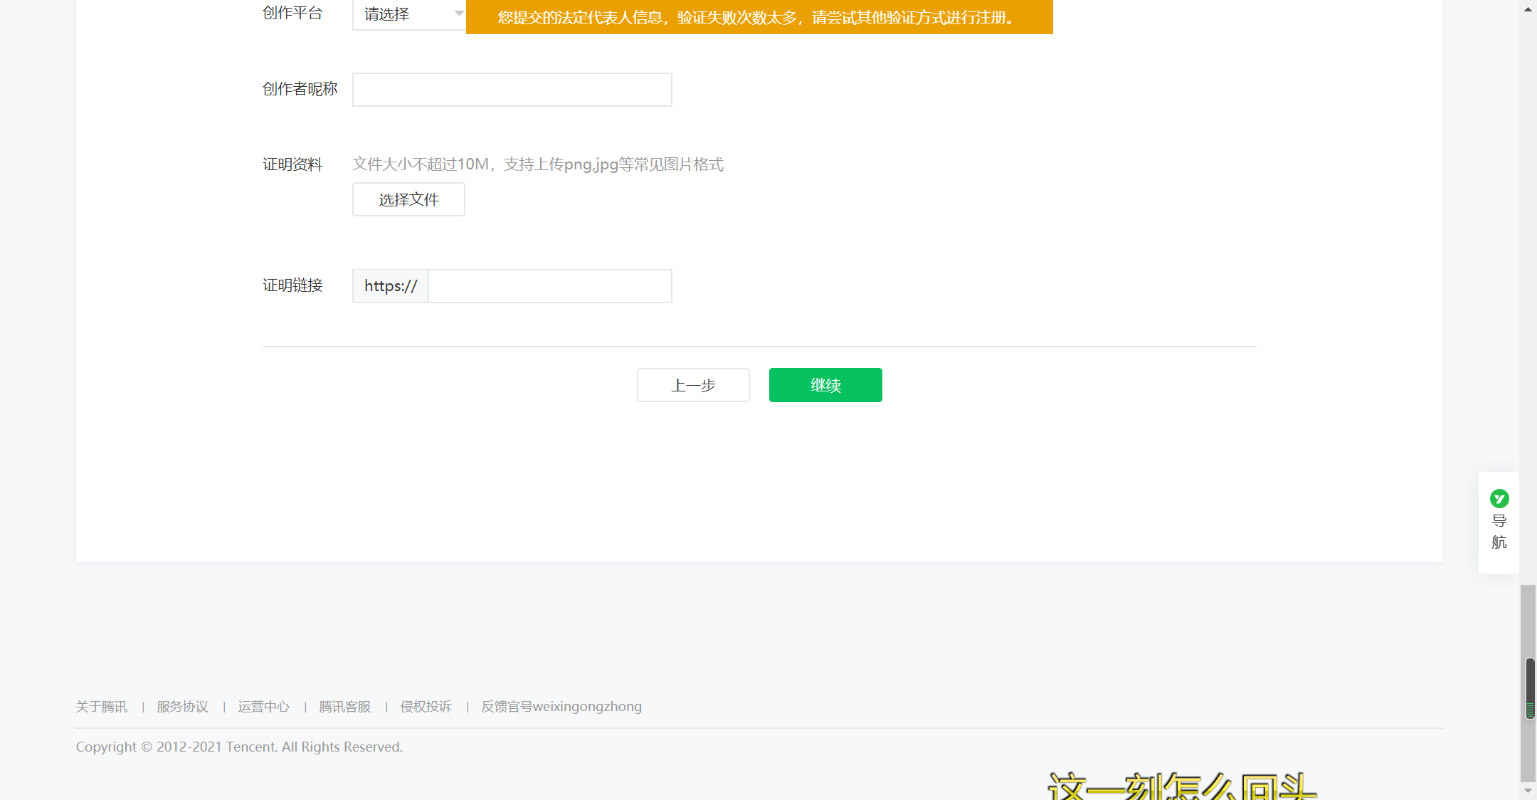1537x800 pixels.
Task: Open the 服务协议 footer link
Action: tap(183, 707)
